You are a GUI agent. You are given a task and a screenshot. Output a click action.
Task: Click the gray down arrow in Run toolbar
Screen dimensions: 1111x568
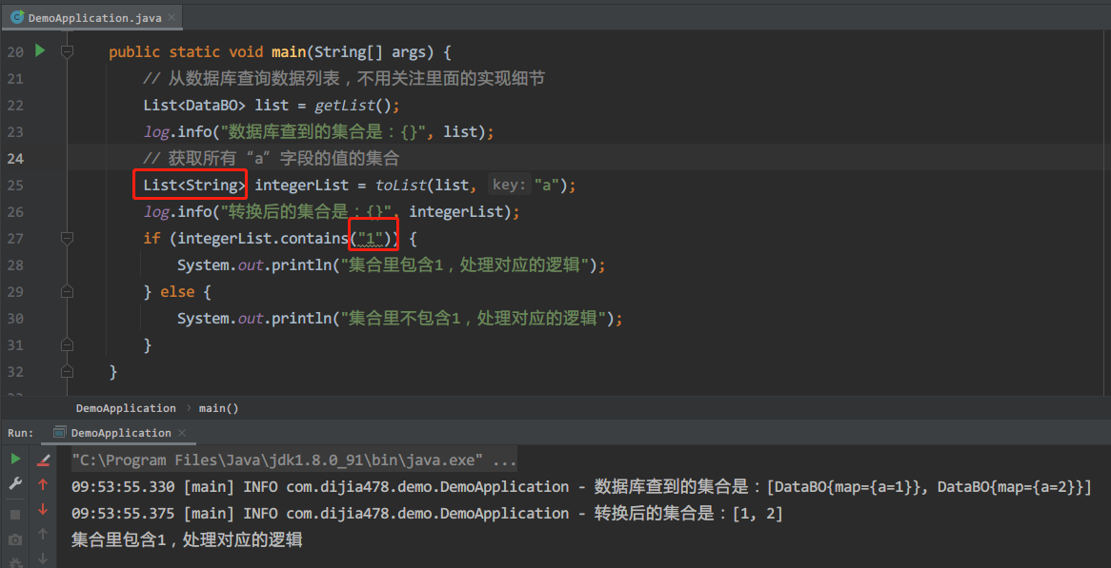[43, 558]
